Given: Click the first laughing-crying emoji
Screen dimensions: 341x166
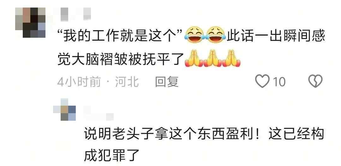Looking at the screenshot, I should coord(194,35).
